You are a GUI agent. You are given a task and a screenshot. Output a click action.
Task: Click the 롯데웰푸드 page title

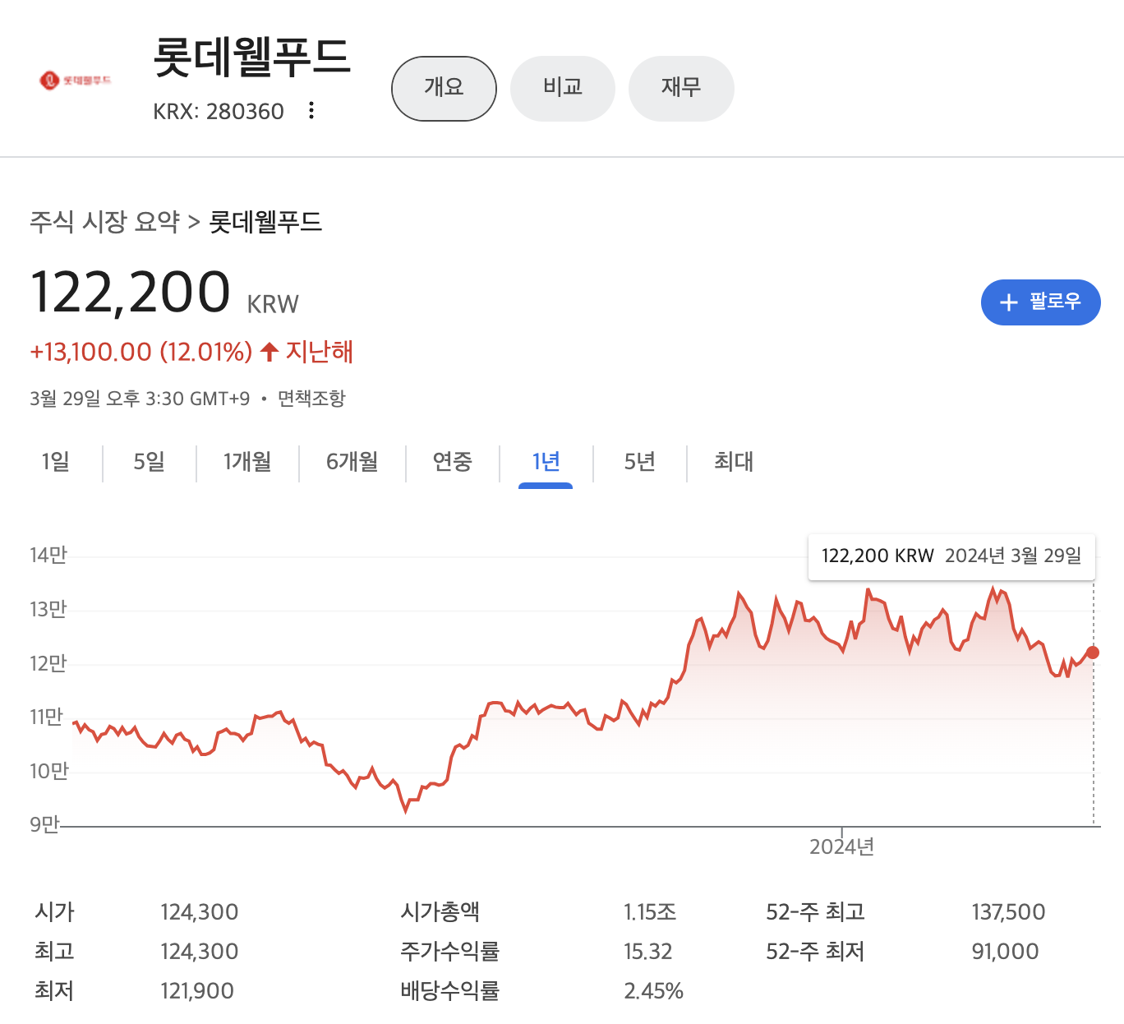coord(252,57)
